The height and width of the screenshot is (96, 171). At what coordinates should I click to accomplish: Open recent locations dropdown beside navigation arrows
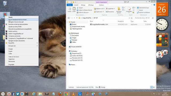click(74, 18)
